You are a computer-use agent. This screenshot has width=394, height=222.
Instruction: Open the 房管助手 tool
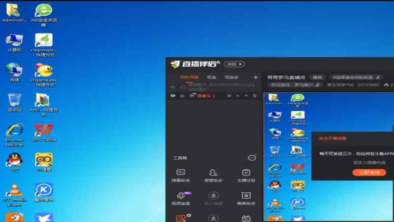[x=213, y=176]
